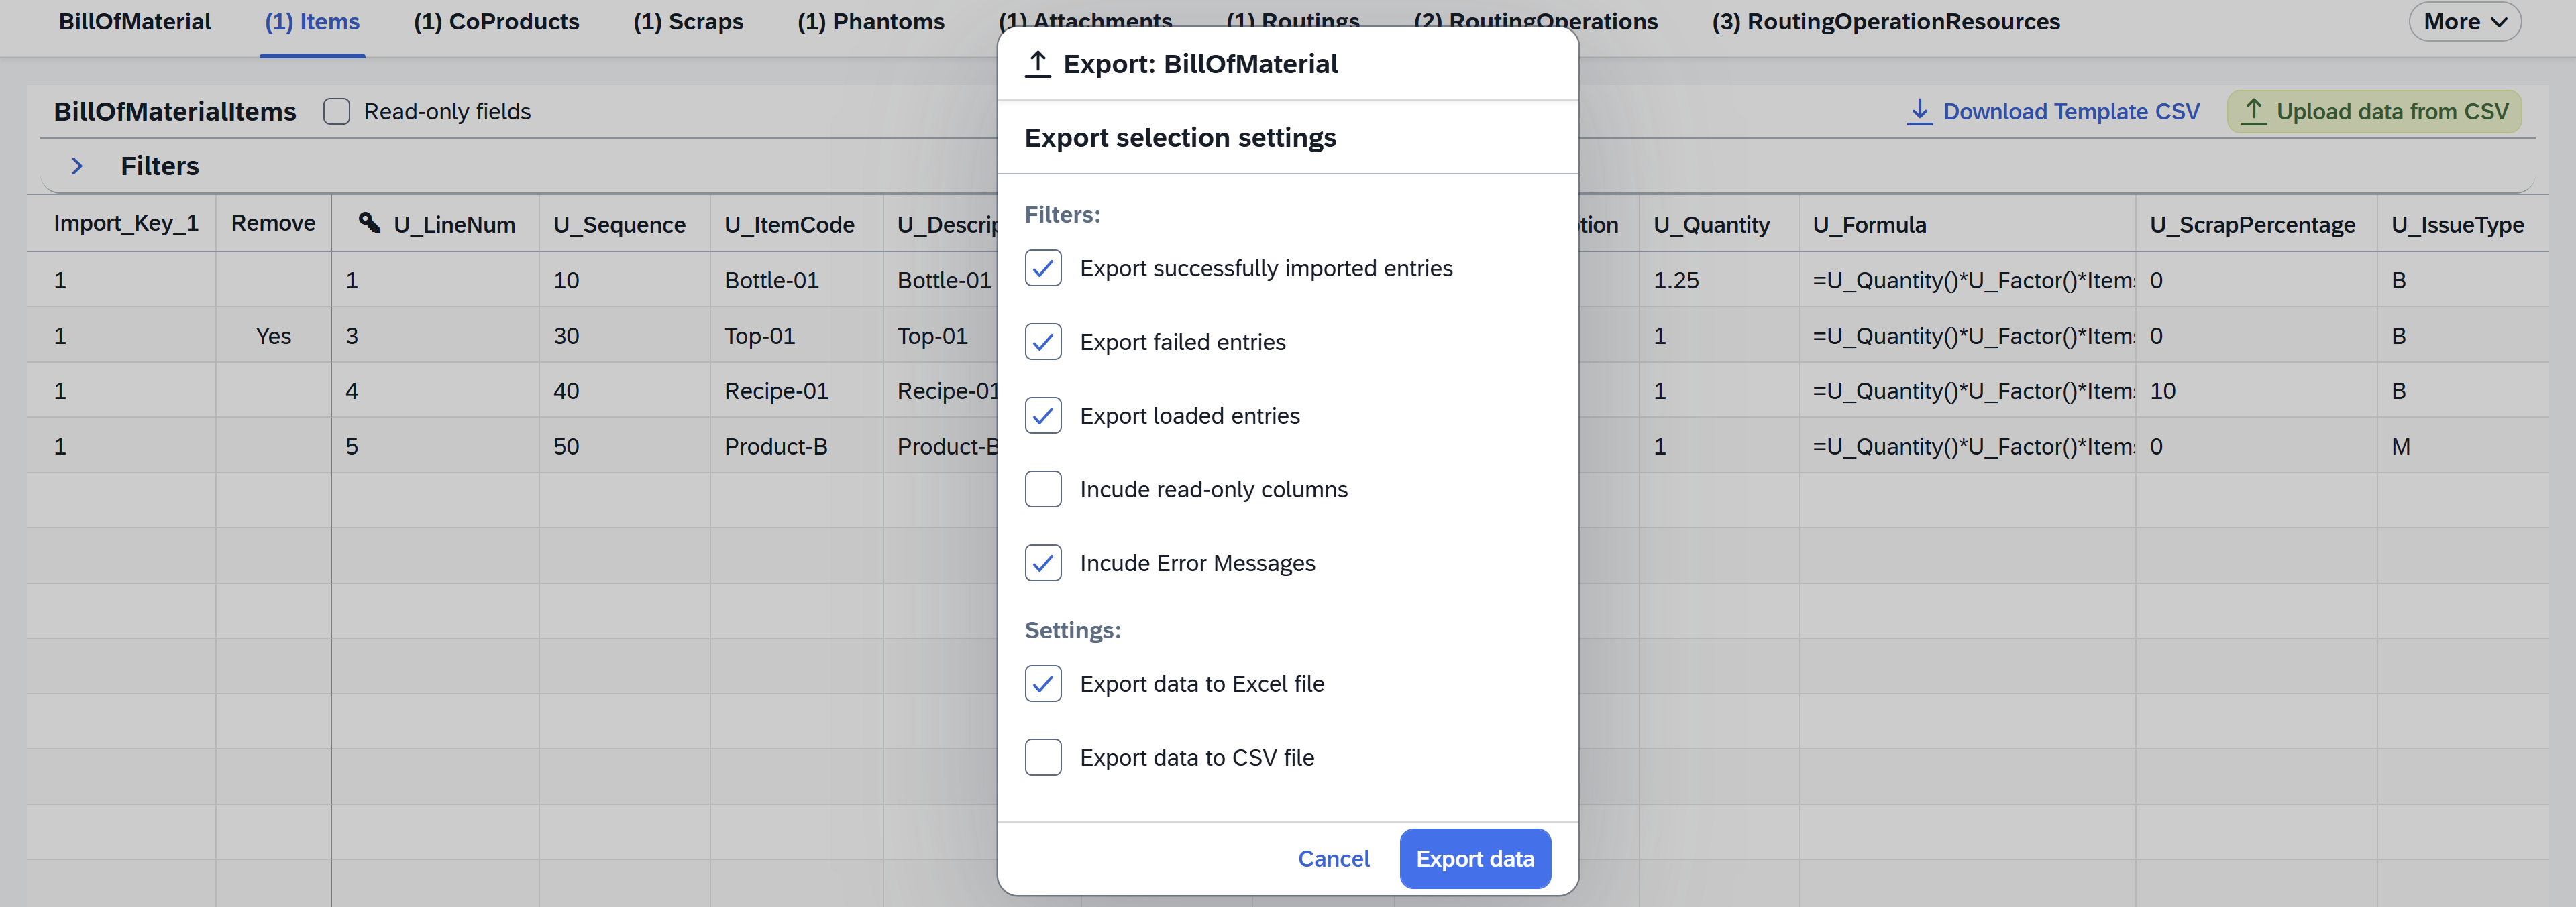The height and width of the screenshot is (907, 2576).
Task: Click the key icon in the U_LineNum column header
Action: click(x=371, y=223)
